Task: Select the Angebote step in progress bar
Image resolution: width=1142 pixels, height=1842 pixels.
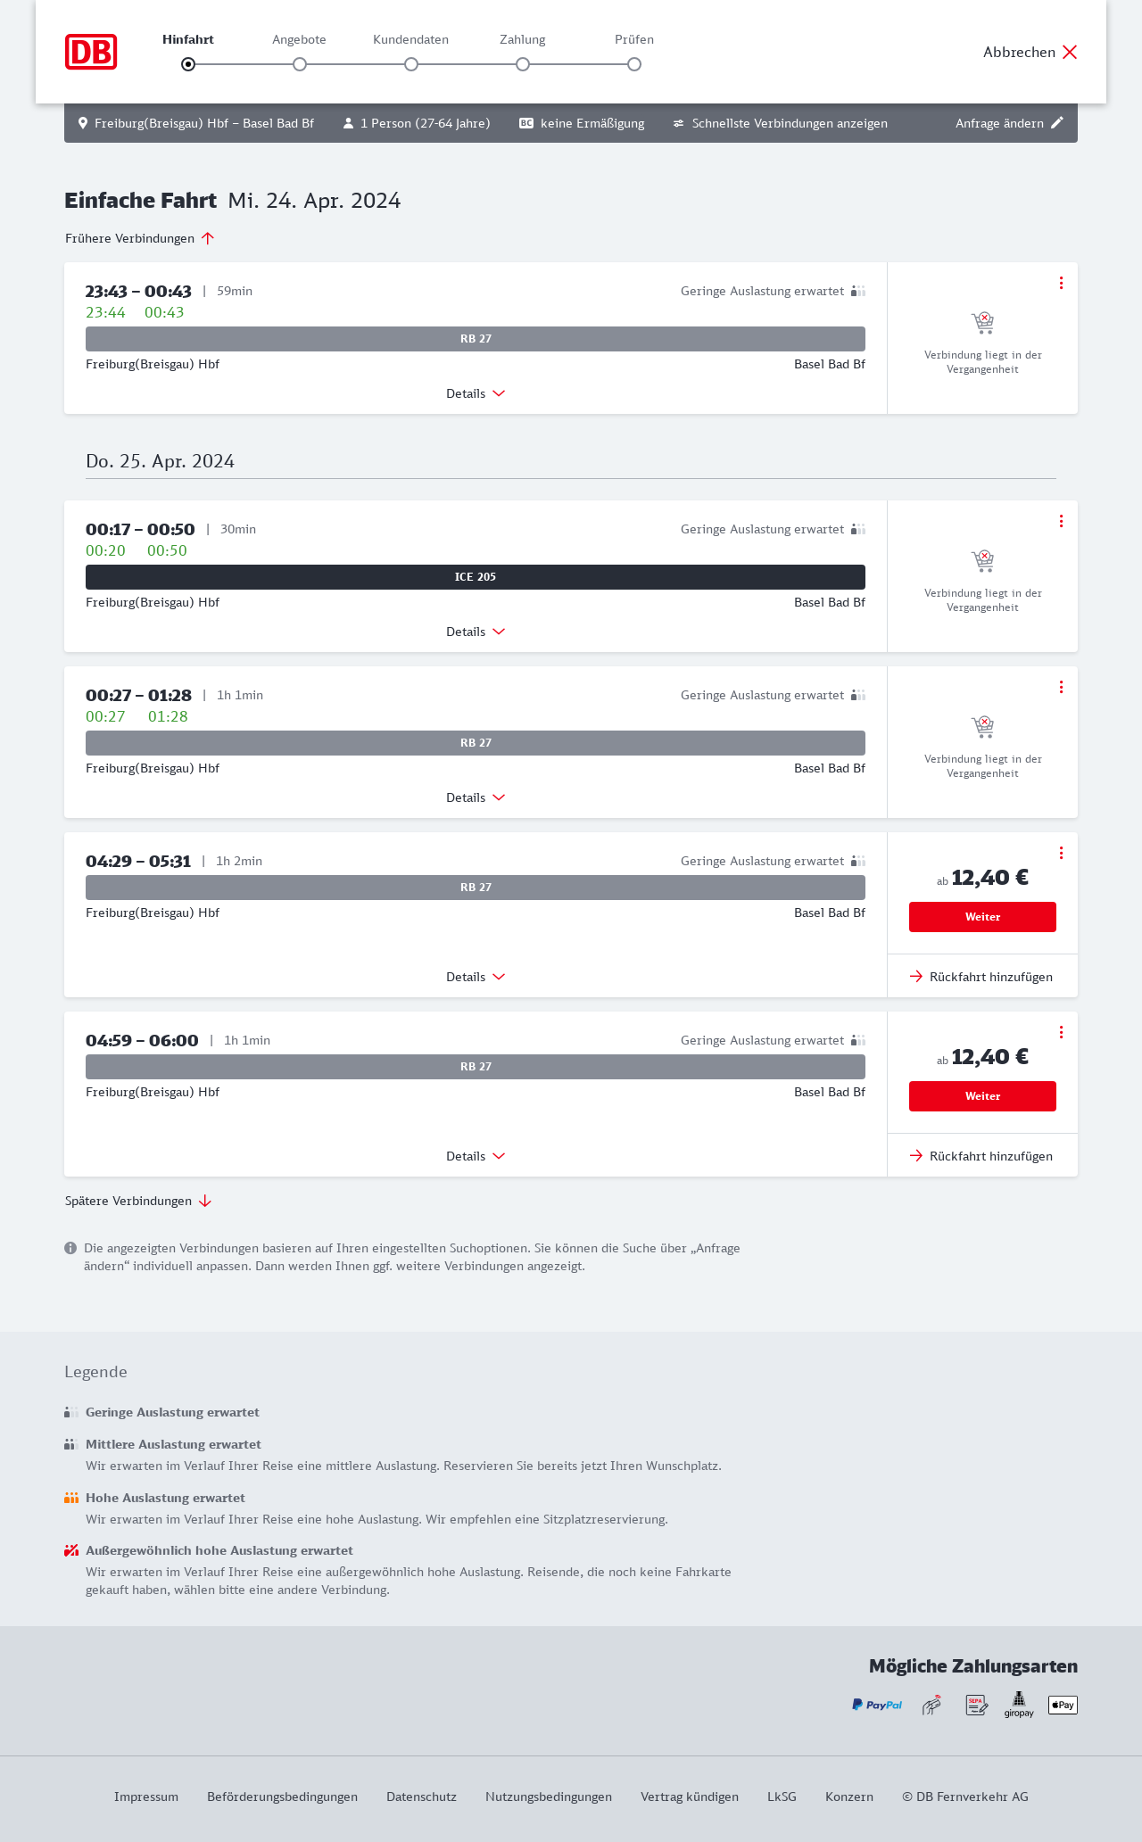Action: point(300,63)
